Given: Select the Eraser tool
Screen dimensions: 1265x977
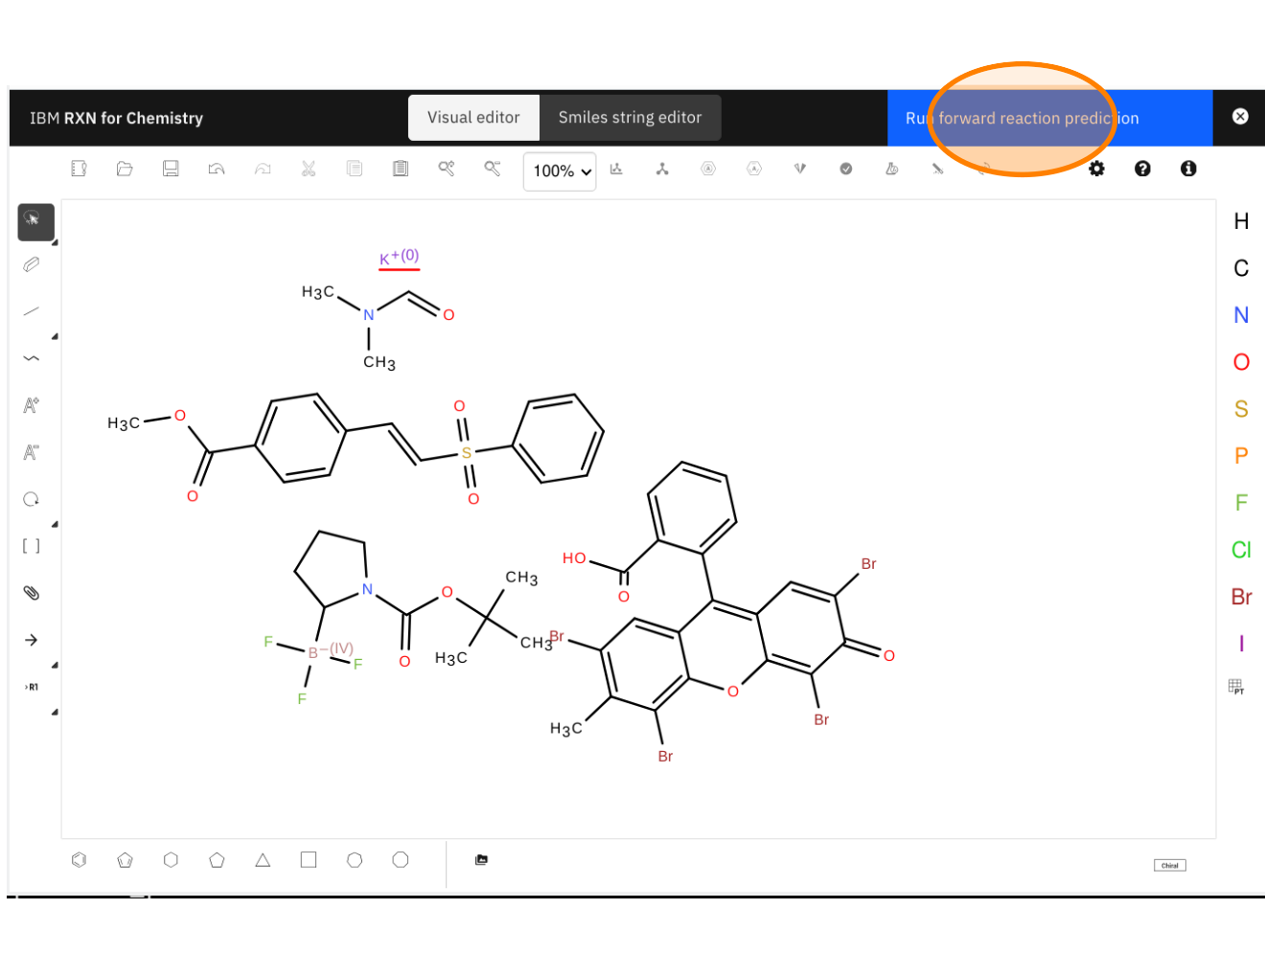Looking at the screenshot, I should click(32, 264).
